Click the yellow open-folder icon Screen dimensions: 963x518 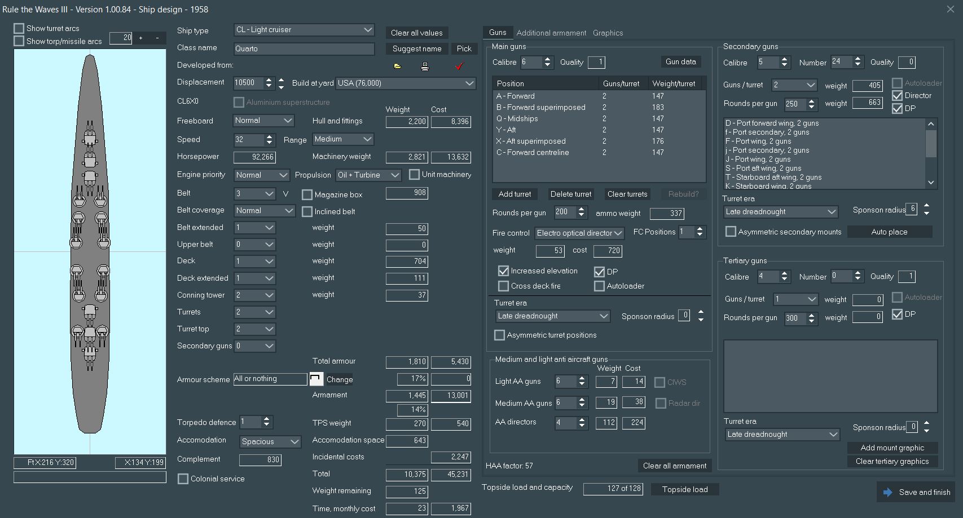[398, 66]
